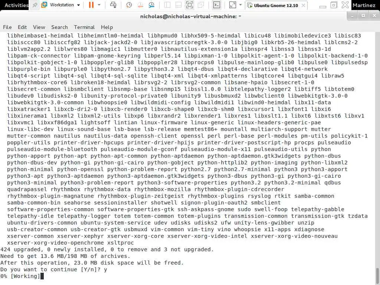The image size is (380, 285).
Task: Show the console view icon
Action: click(x=216, y=5)
